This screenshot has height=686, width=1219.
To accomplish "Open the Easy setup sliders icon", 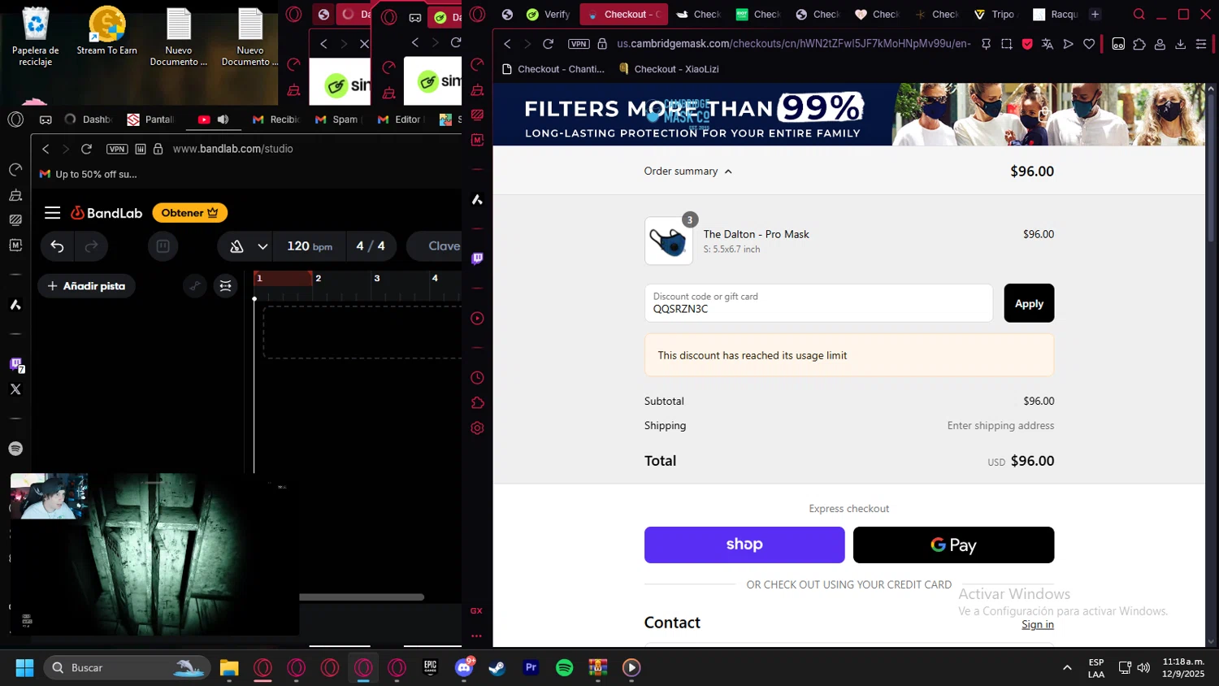I will pos(1201,44).
